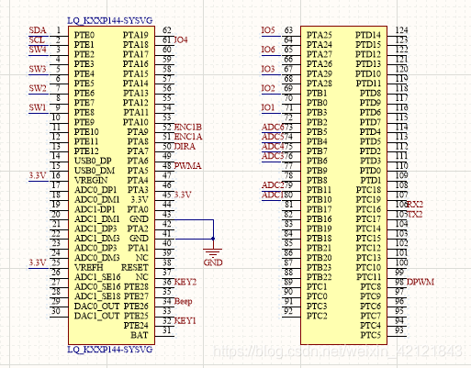Click the PTA19 pin name
This screenshot has width=471, height=368.
[x=136, y=35]
